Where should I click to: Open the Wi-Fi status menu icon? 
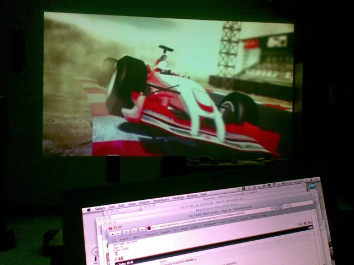point(275,184)
